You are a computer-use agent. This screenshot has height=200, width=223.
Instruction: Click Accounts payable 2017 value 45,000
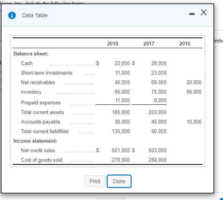pos(159,122)
